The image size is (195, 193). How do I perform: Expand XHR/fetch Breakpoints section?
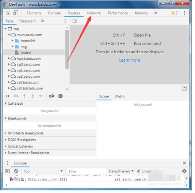click(x=5, y=133)
